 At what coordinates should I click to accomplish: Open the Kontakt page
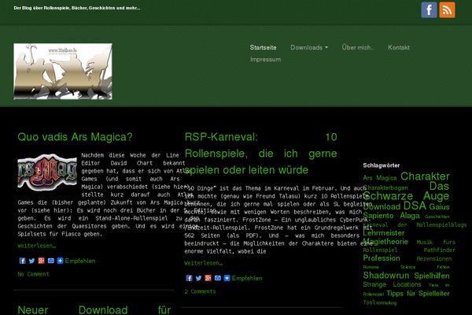(399, 47)
